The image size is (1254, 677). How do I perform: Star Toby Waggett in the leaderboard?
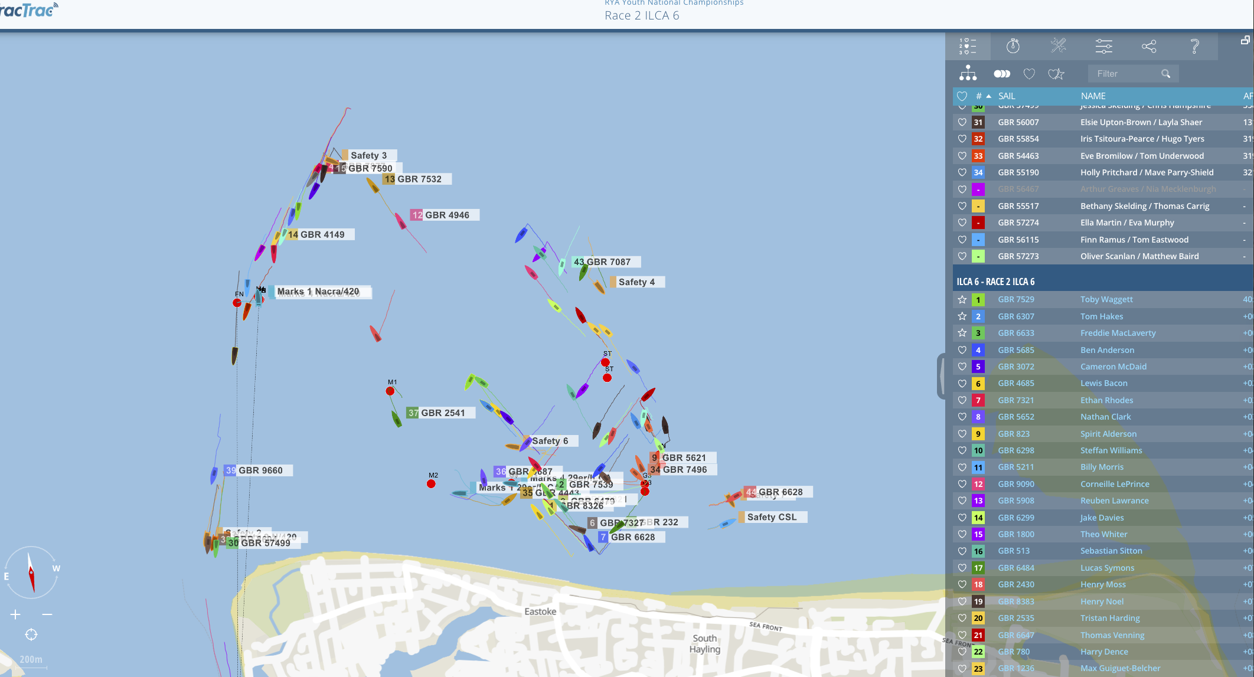coord(962,299)
